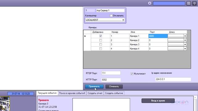
Task: Click the blue bar field in the top panel
Action: [x=169, y=3]
